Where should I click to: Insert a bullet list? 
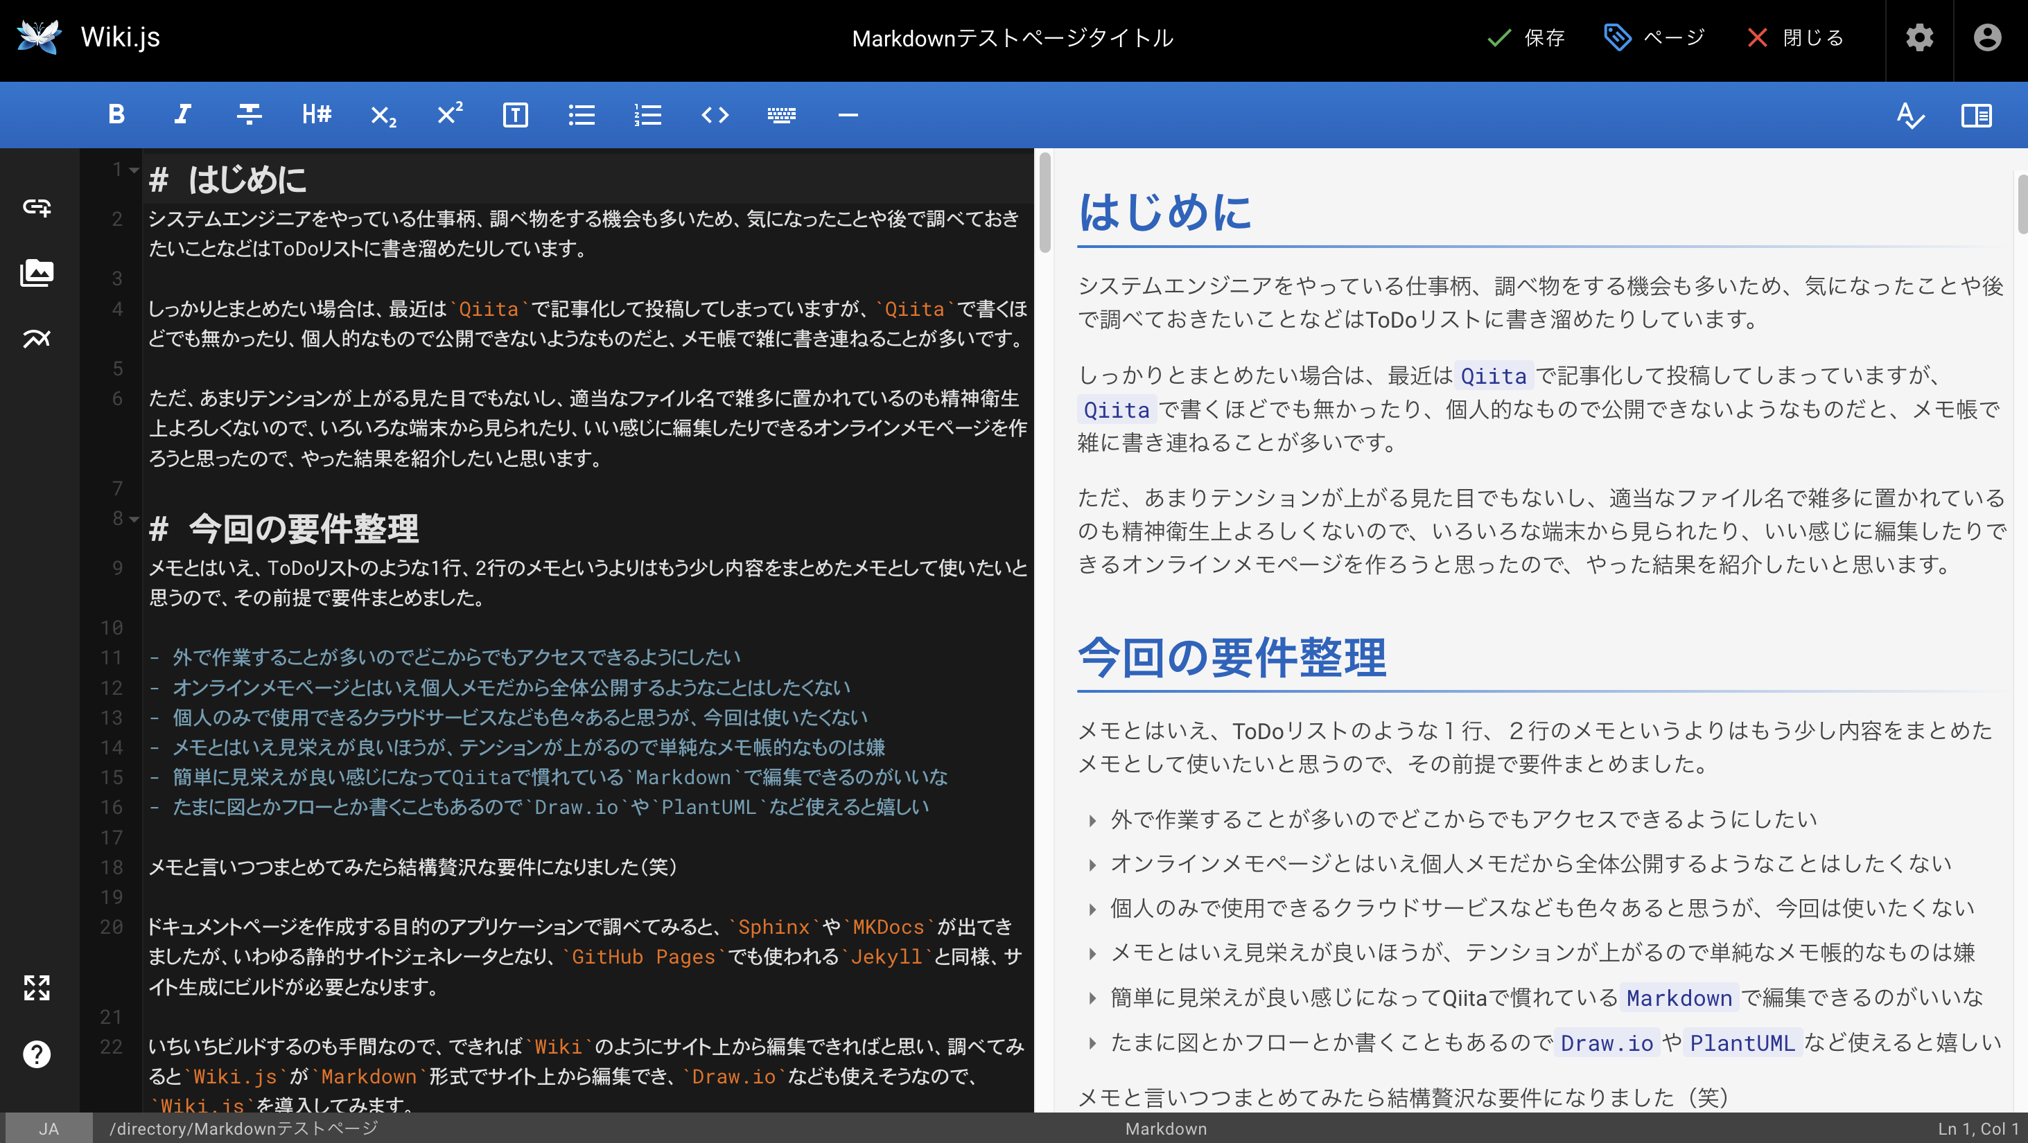point(581,115)
